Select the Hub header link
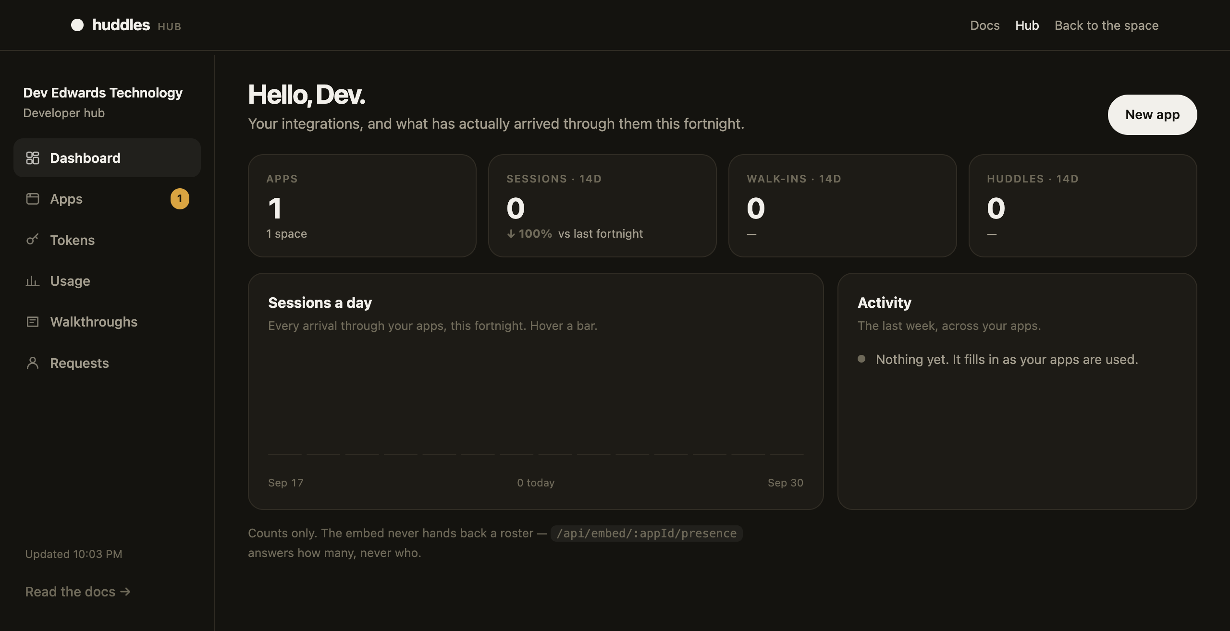This screenshot has width=1230, height=631. (x=1027, y=25)
